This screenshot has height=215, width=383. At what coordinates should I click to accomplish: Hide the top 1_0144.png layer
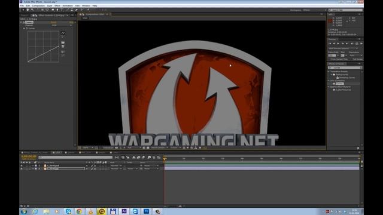coord(22,165)
